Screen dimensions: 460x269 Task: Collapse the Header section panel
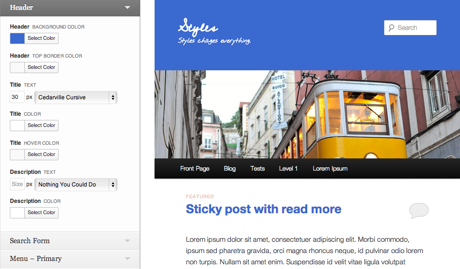coord(127,7)
